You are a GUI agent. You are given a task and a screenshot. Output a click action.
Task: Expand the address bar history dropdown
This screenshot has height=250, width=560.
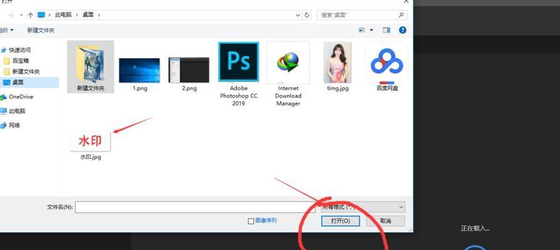[298, 15]
